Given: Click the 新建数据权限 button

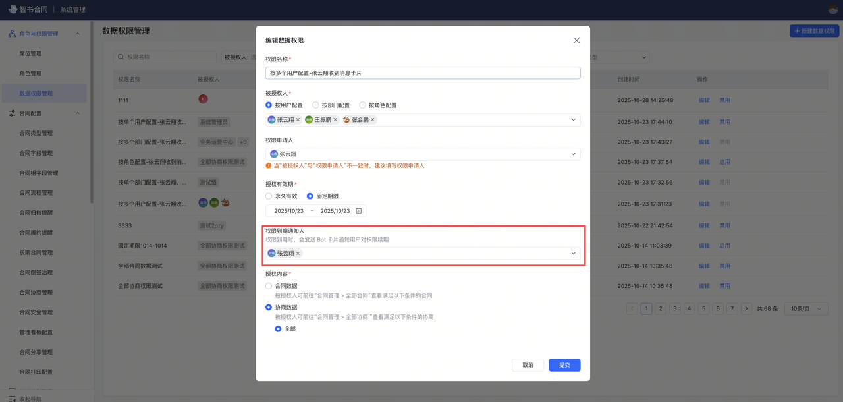Looking at the screenshot, I should [x=815, y=30].
